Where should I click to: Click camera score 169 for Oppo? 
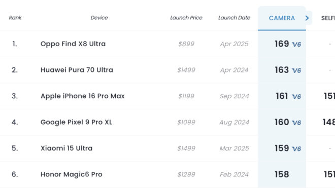tap(282, 44)
